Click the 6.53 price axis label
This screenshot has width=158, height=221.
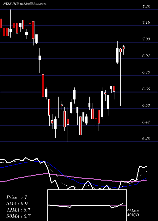point(146,105)
